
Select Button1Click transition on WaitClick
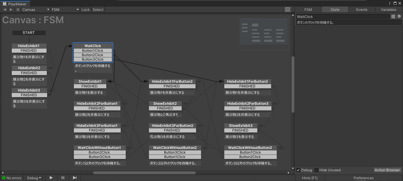coord(93,51)
